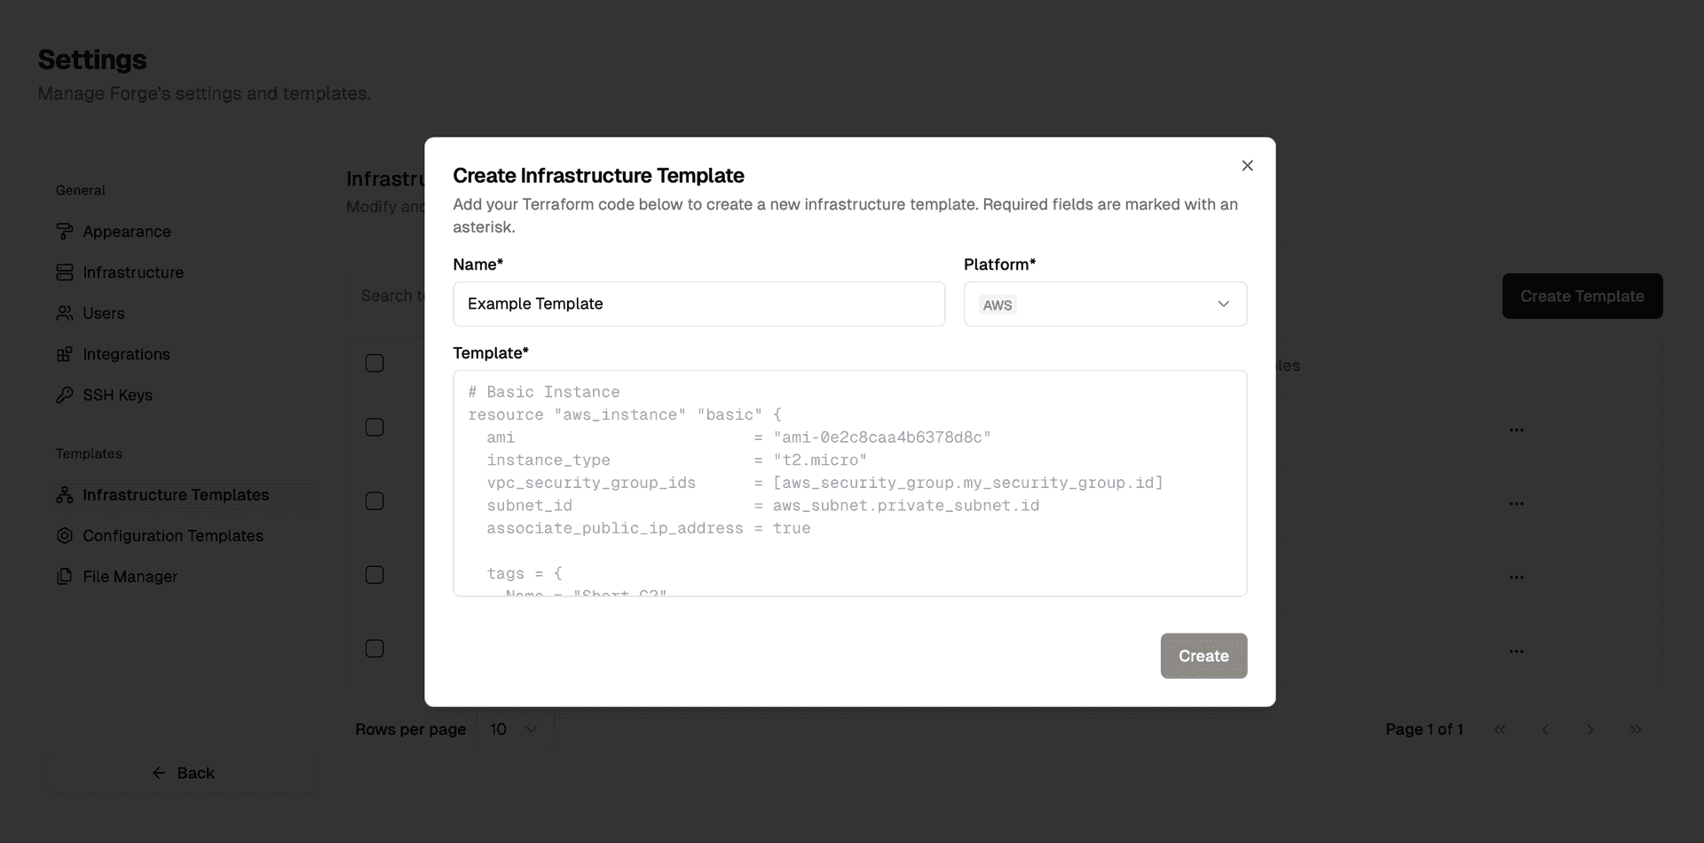This screenshot has height=843, width=1704.
Task: Go to Infrastructure settings
Action: coord(183,272)
